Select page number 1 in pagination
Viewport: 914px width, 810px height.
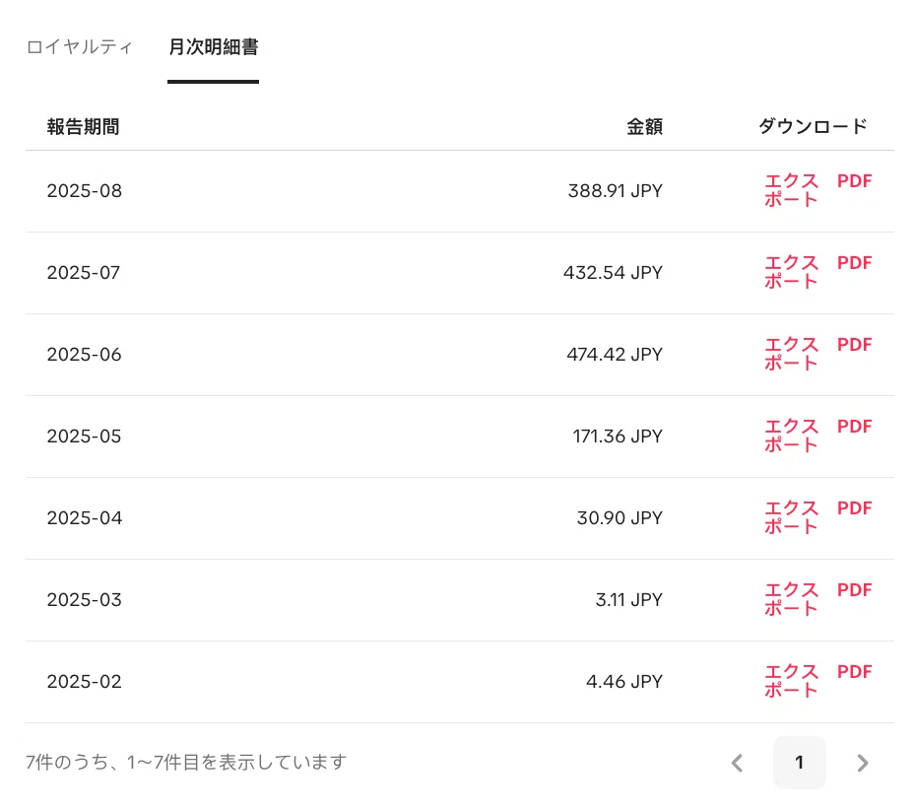799,763
